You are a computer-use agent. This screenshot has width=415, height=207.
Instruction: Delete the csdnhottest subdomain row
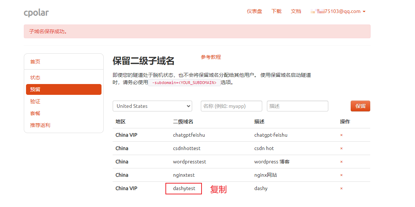[341, 149]
